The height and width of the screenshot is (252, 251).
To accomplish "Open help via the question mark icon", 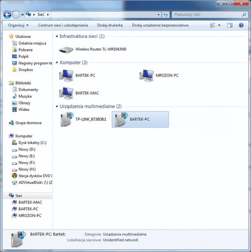I will tap(241, 25).
